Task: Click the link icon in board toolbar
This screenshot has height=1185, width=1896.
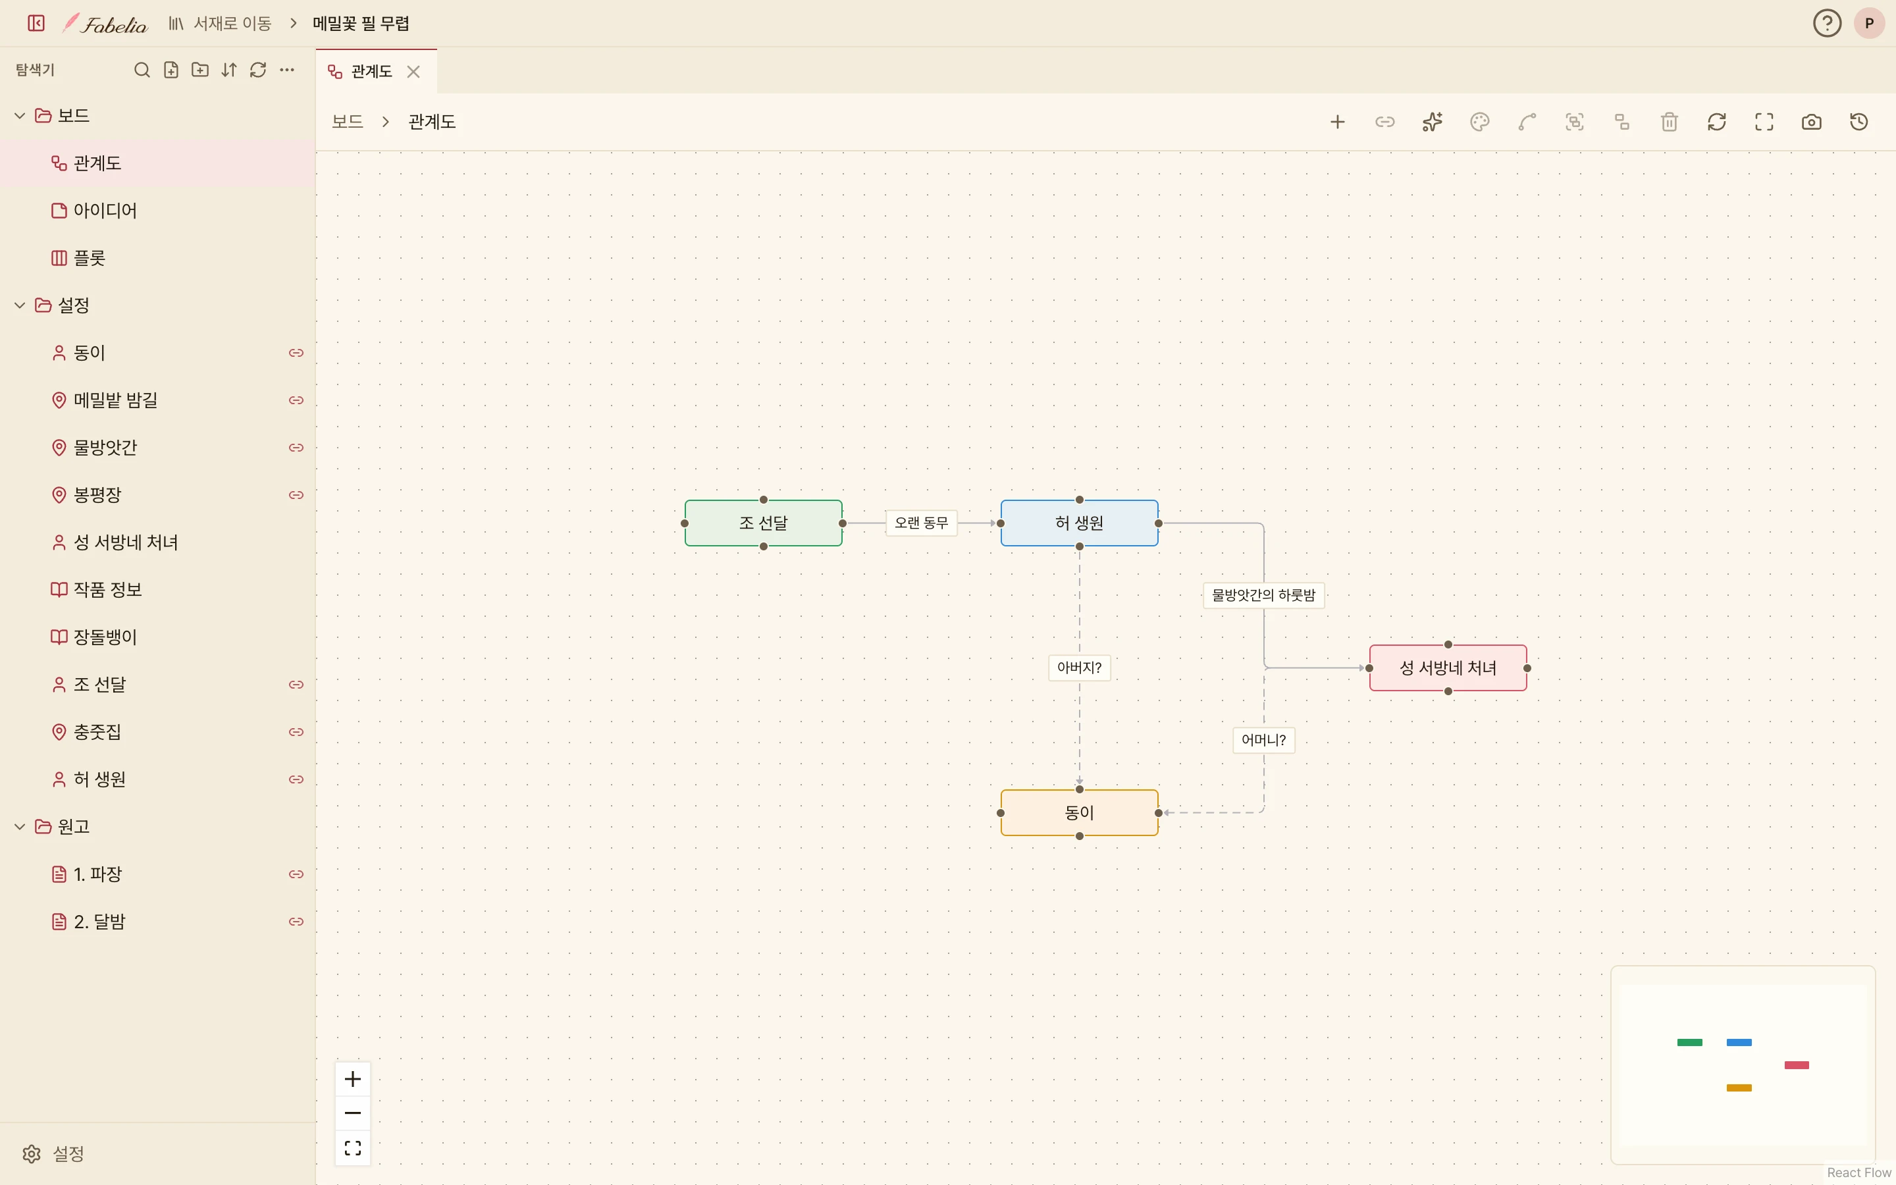Action: (1385, 122)
